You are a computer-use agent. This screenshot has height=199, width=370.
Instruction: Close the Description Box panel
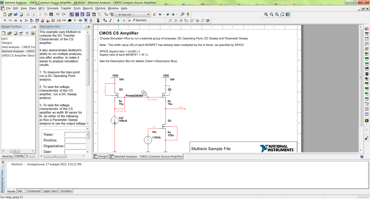click(x=88, y=27)
